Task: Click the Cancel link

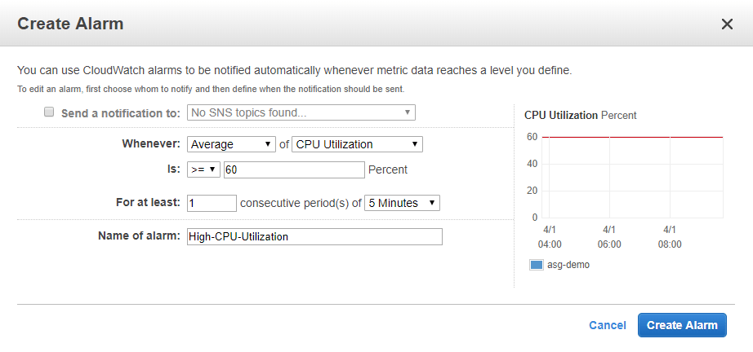Action: coord(607,325)
